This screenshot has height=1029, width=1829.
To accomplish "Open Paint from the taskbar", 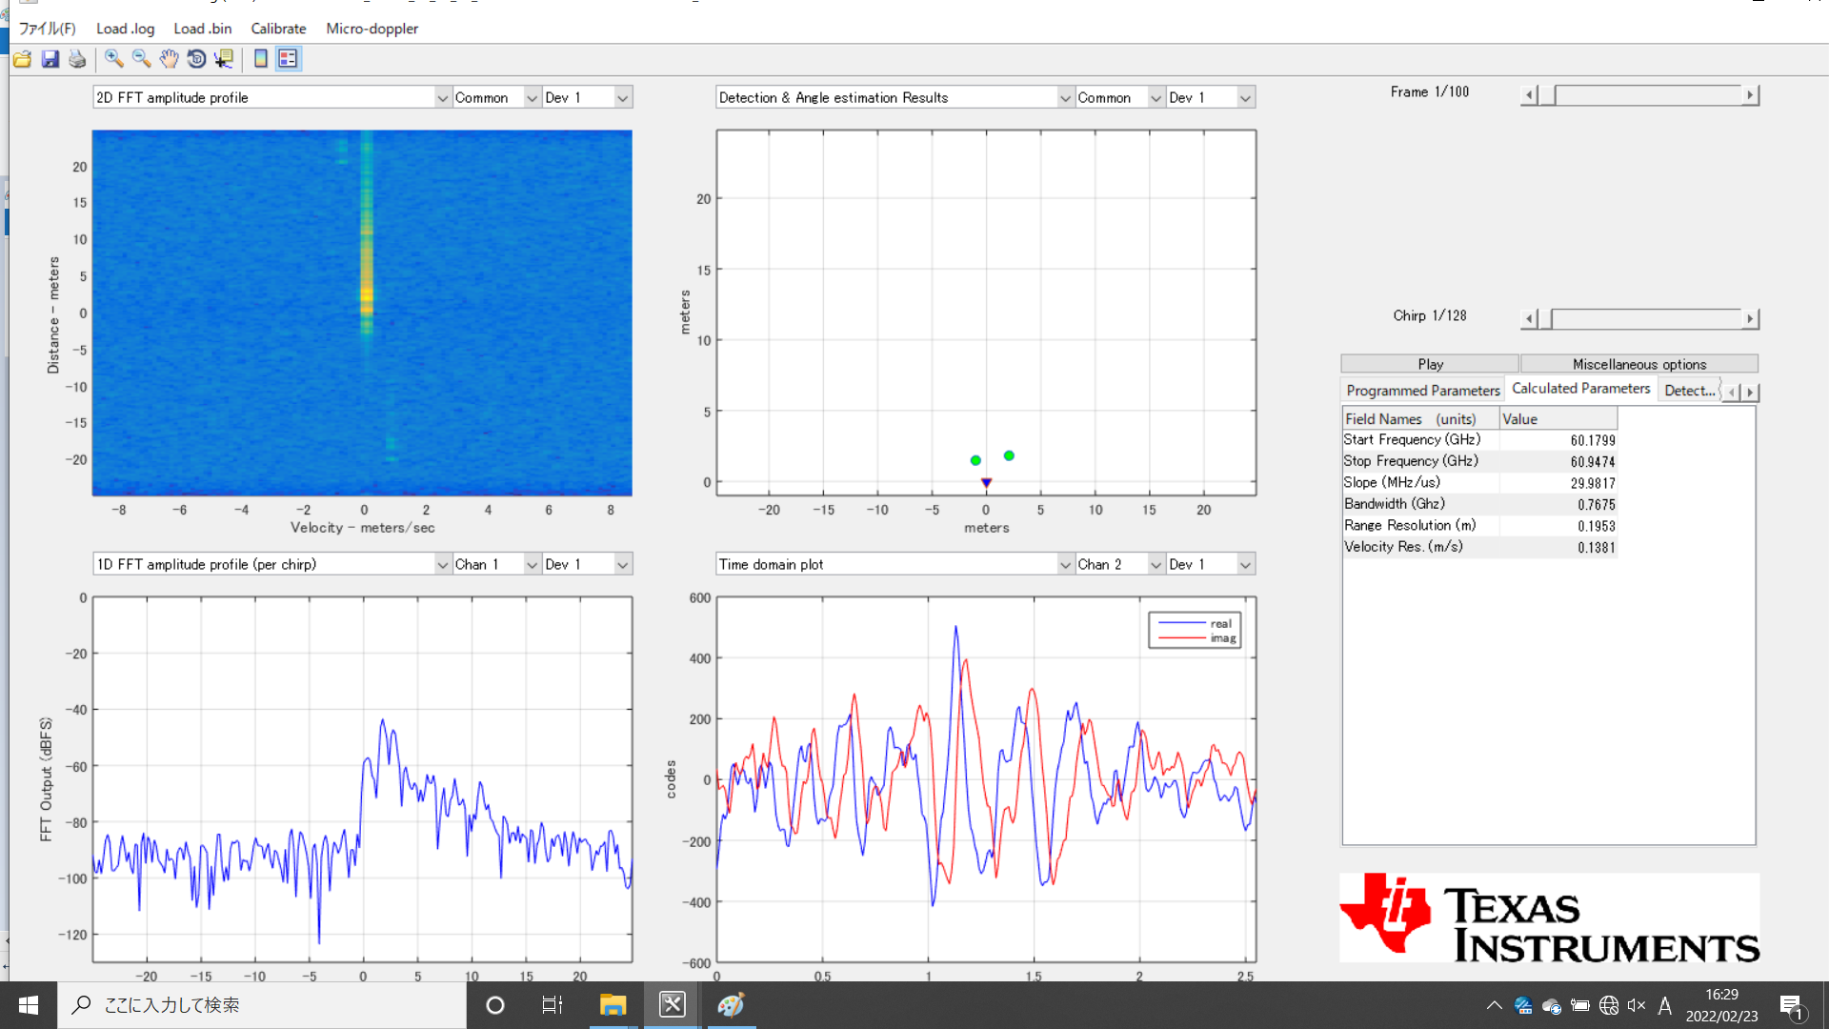I will click(x=732, y=1005).
